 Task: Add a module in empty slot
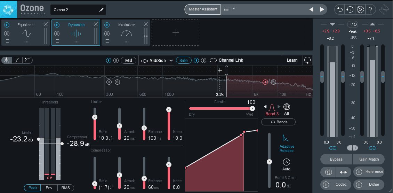pyautogui.click(x=176, y=33)
